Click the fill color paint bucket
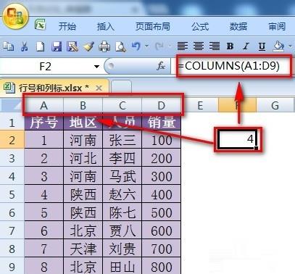The image size is (295, 274). pos(278,46)
